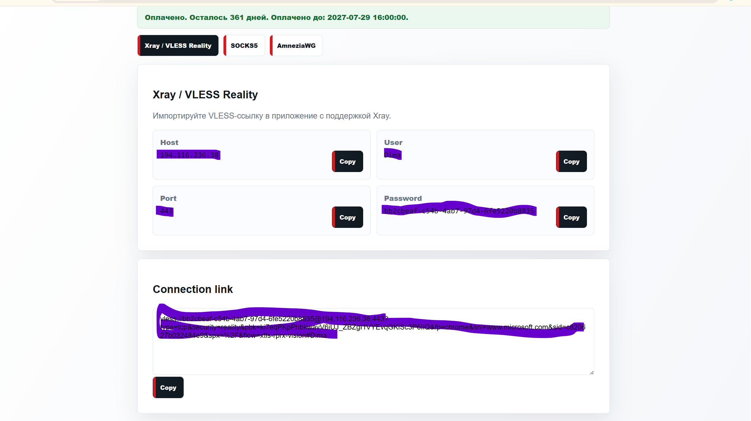Click the Xray / VLESS Reality heading
The image size is (751, 421).
(205, 94)
